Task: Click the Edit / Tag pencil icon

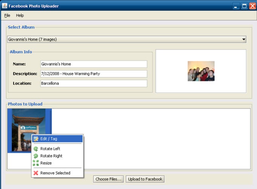Action: click(36, 139)
